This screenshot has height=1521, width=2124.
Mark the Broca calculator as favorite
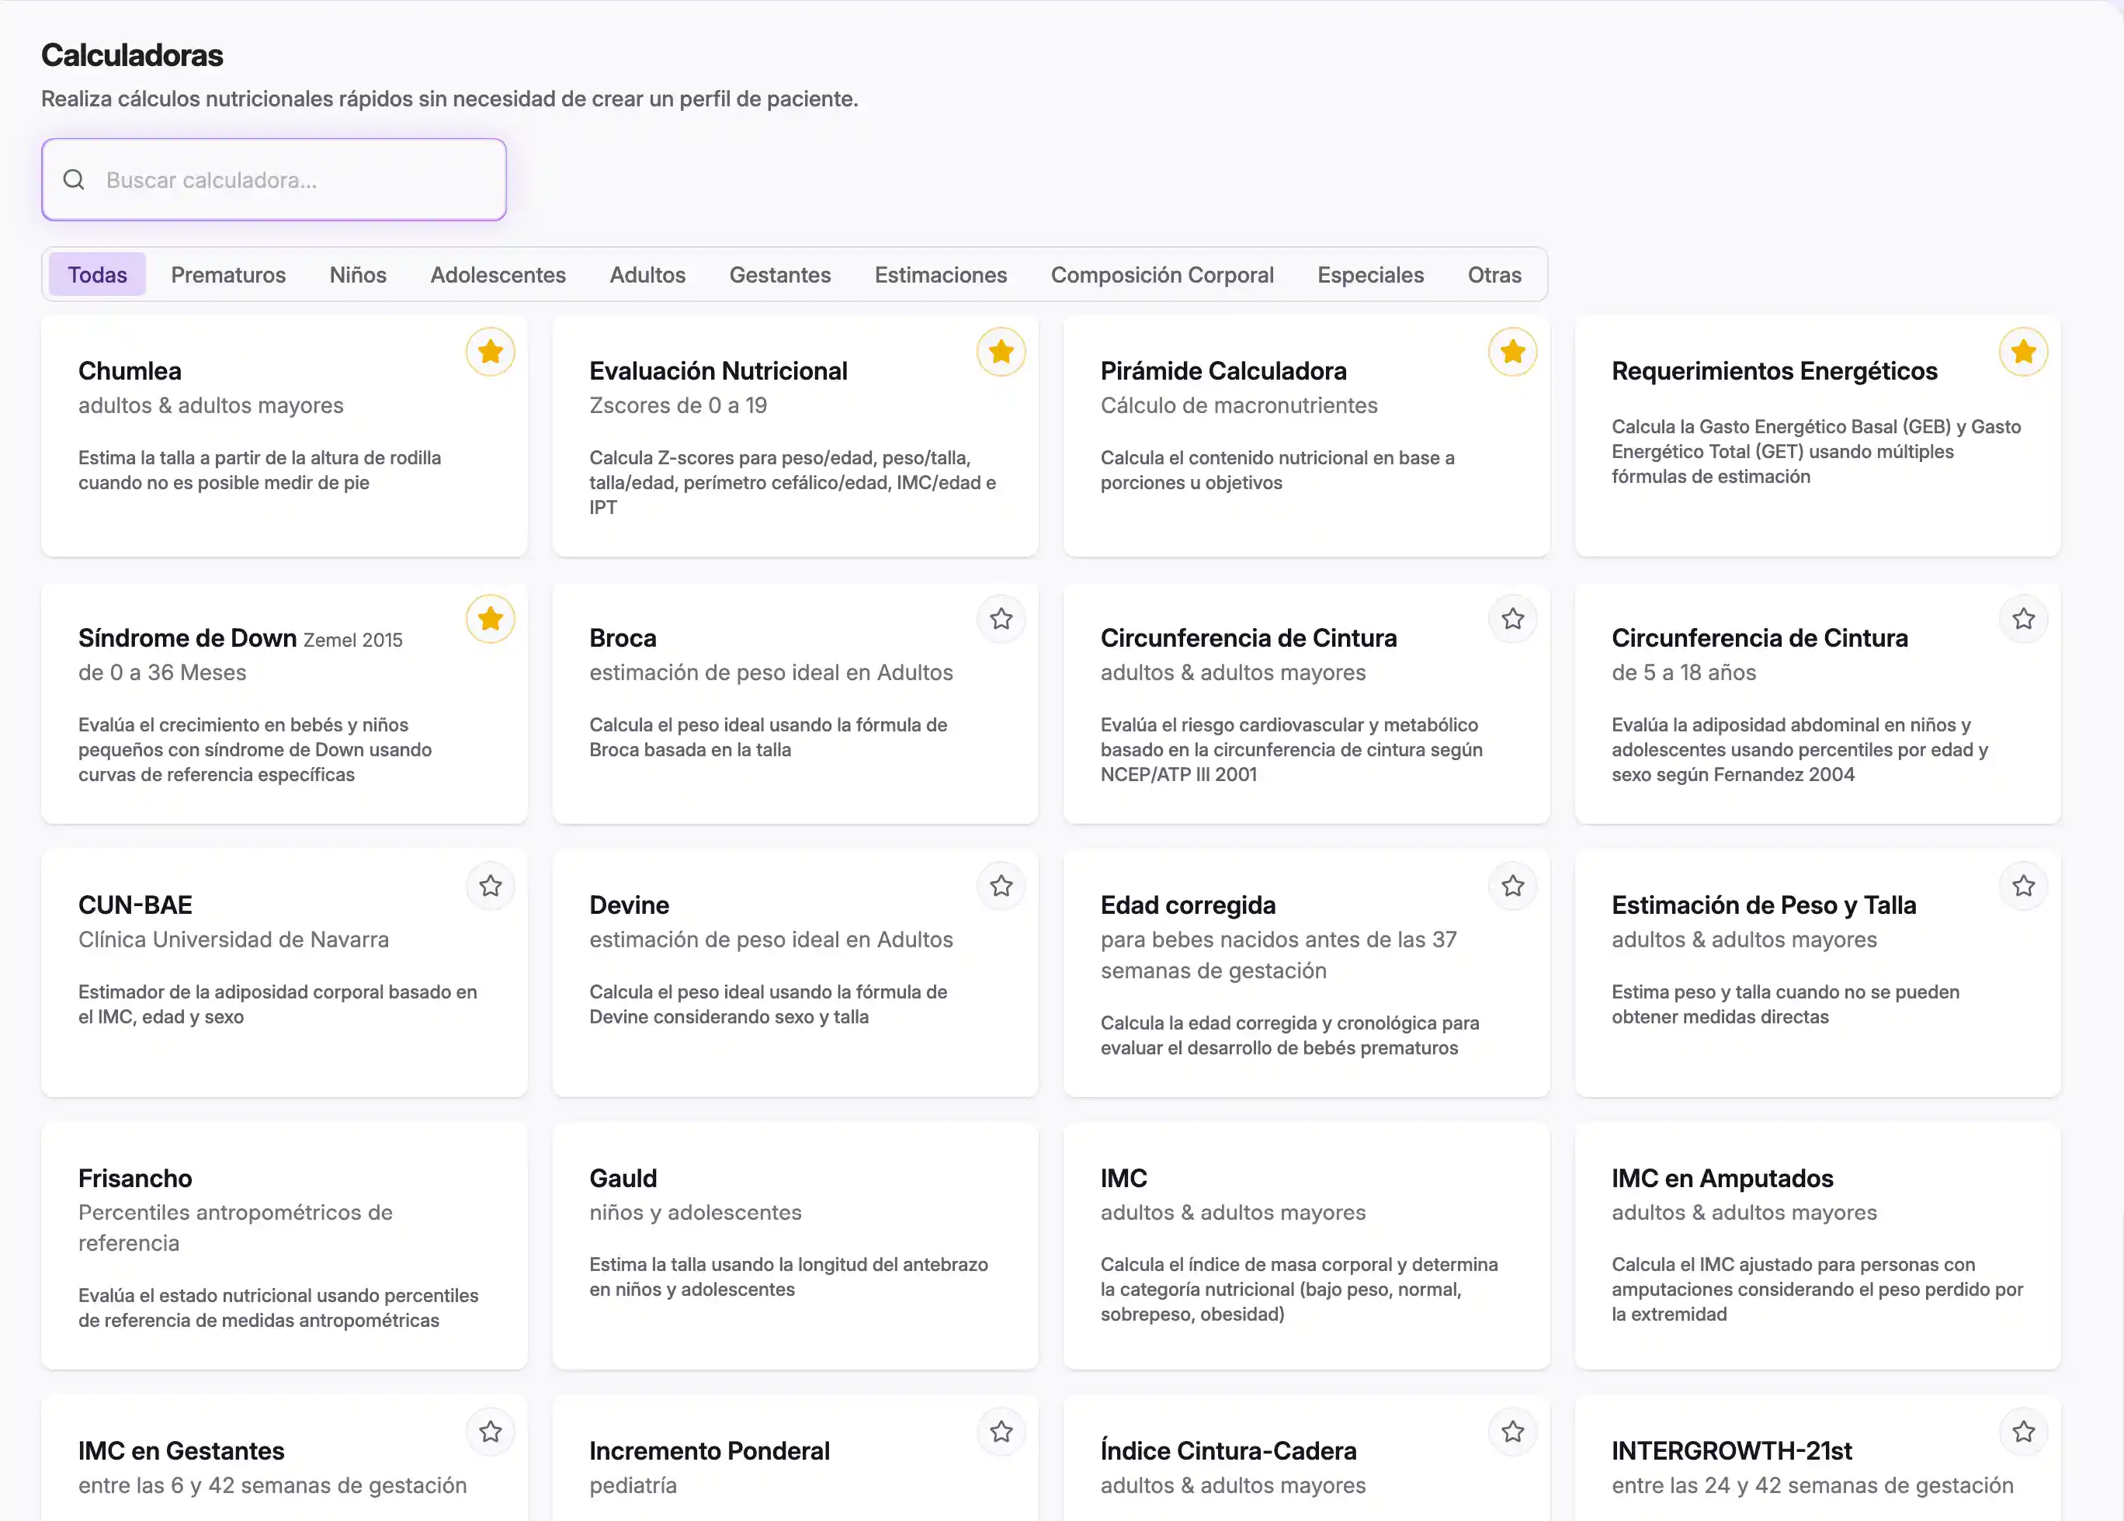point(1001,619)
